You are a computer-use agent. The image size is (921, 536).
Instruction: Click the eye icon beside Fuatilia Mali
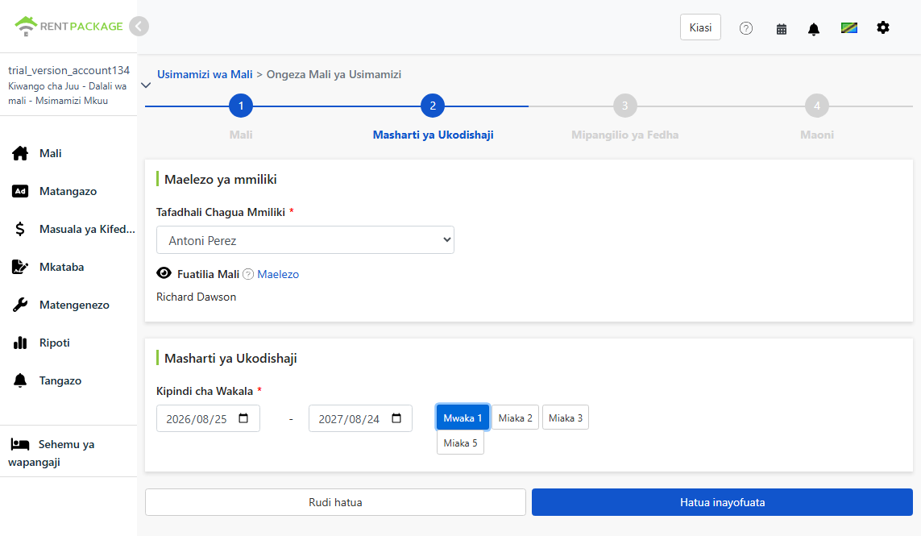click(x=164, y=273)
